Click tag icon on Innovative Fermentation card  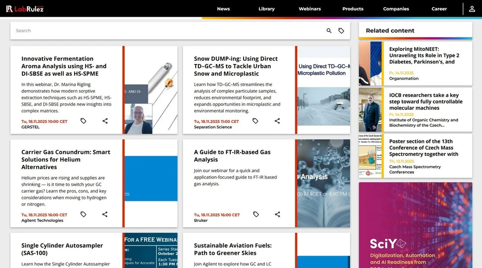click(x=83, y=121)
